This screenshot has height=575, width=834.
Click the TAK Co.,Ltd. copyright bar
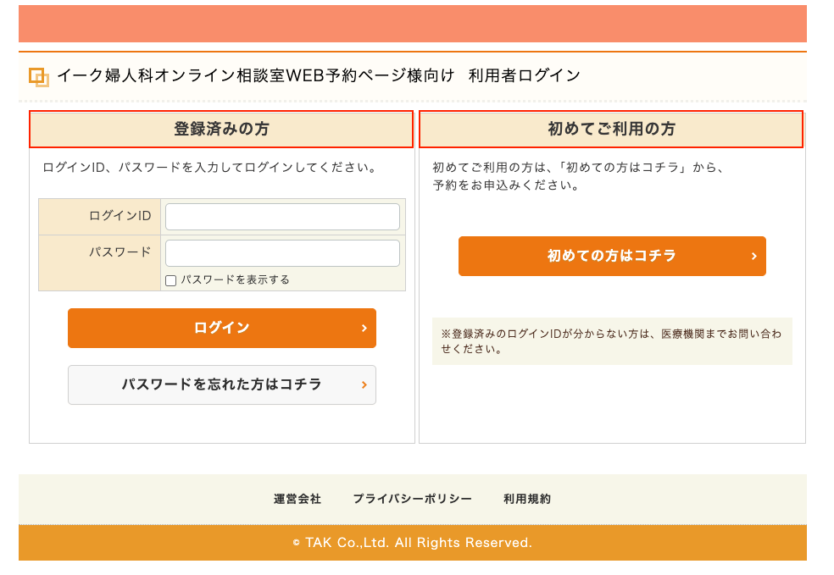tap(412, 543)
